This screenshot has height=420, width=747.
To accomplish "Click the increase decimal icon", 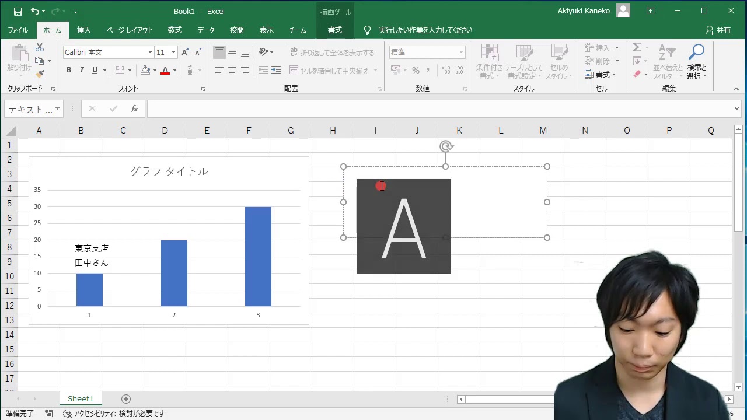I will coord(446,70).
